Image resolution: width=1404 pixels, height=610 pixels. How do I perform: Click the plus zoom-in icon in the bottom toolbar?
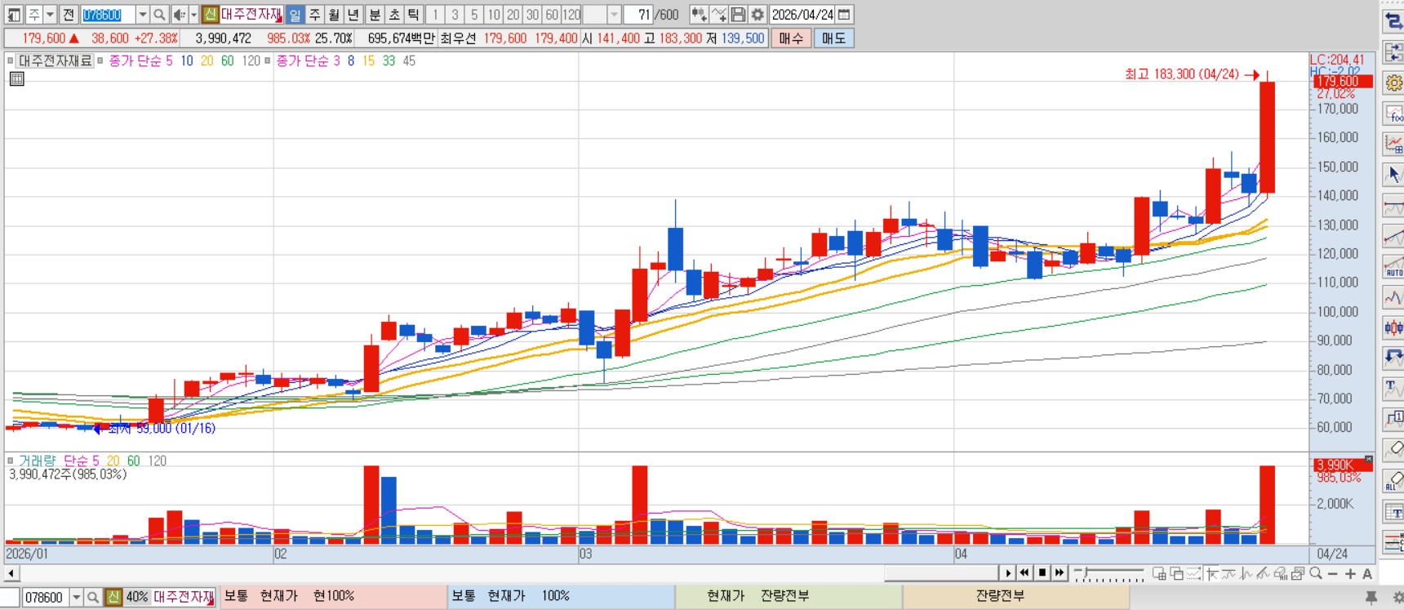(x=1350, y=574)
